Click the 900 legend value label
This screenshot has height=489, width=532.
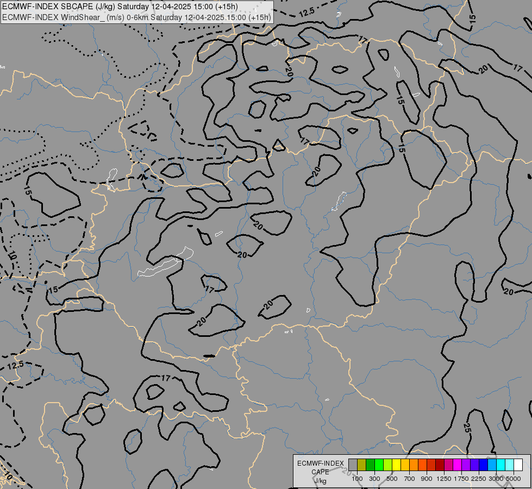click(427, 479)
